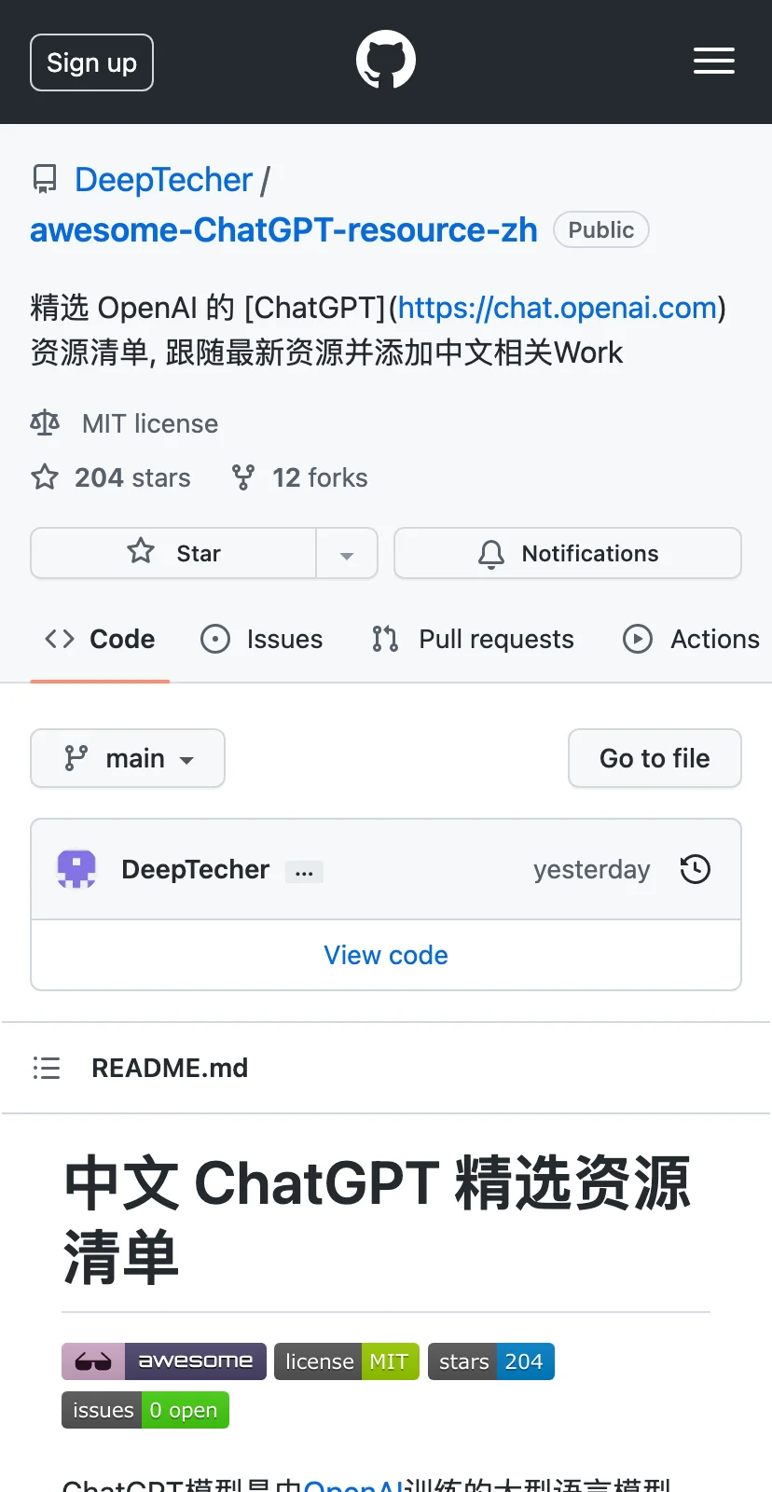The image size is (772, 1492).
Task: Click the issues 0 open badge
Action: (x=145, y=1410)
